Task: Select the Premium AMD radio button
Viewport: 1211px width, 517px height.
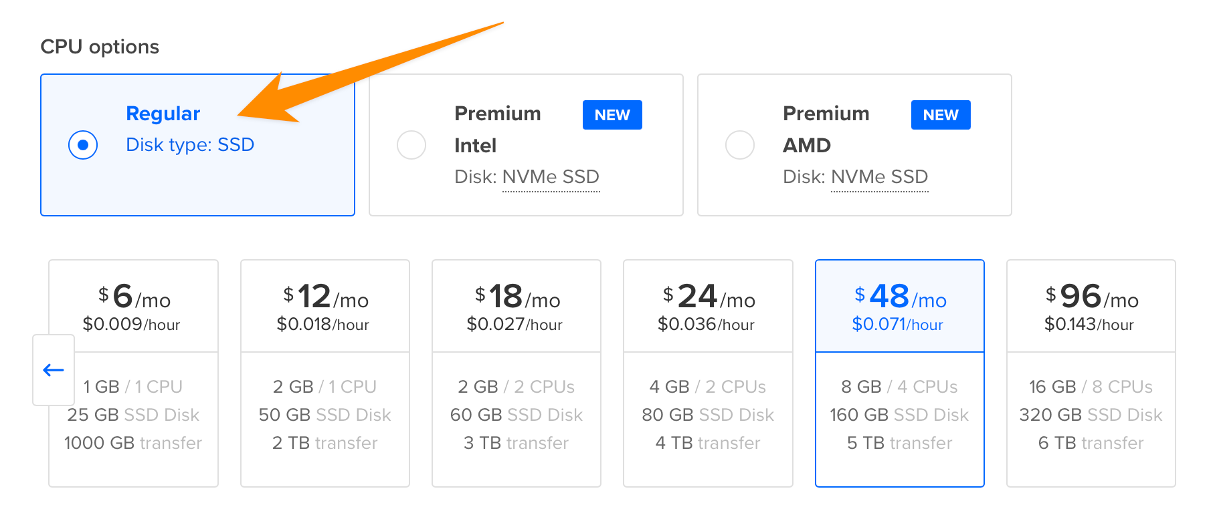Action: (740, 145)
